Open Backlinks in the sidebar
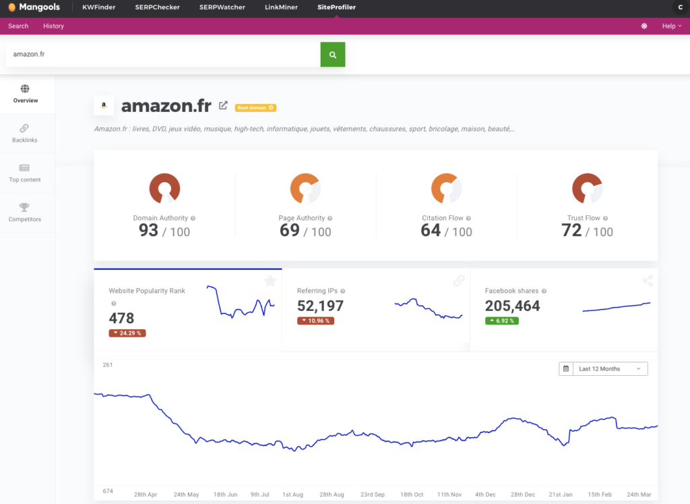690x504 pixels. [x=25, y=134]
